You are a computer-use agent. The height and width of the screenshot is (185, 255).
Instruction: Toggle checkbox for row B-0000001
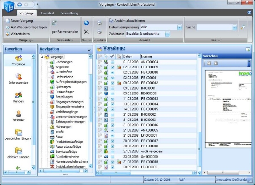[112, 87]
